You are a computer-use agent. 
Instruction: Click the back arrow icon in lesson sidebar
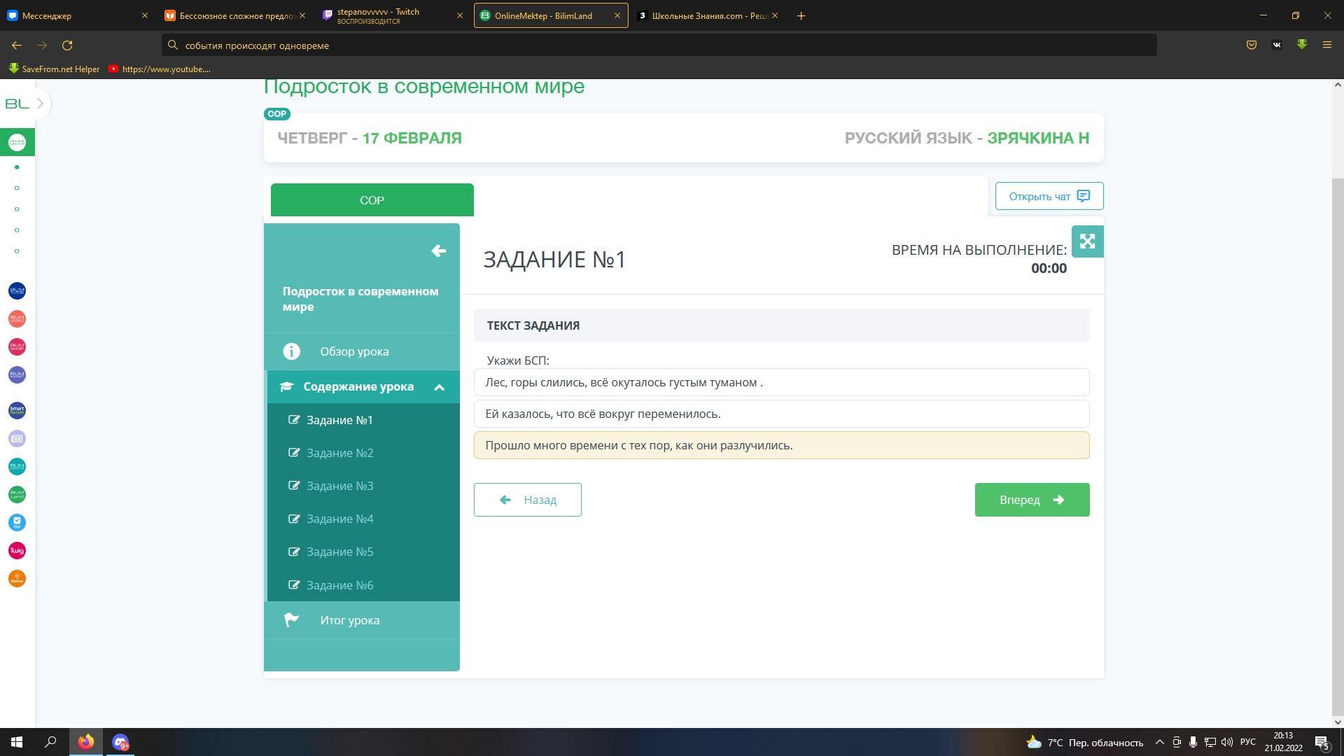coord(439,251)
